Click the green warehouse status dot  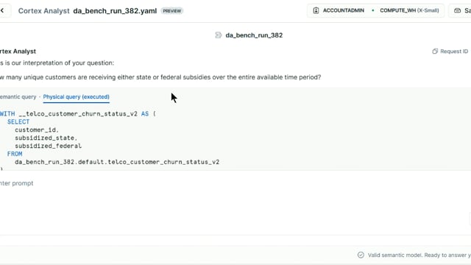pyautogui.click(x=373, y=10)
